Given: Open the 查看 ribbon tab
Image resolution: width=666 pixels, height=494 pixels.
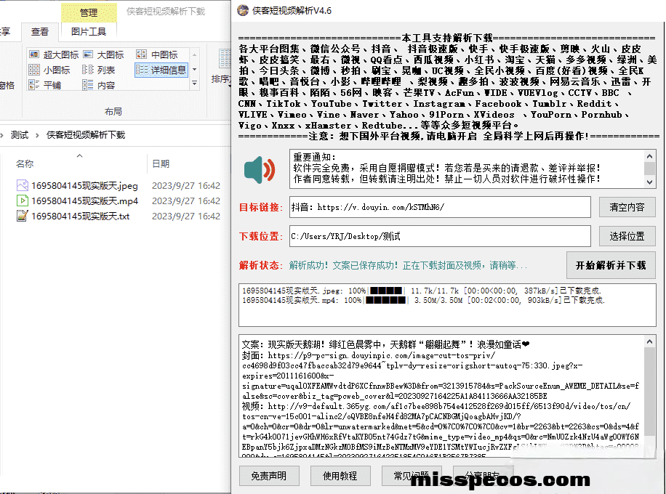Looking at the screenshot, I should (x=40, y=31).
